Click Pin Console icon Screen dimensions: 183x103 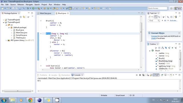pos(162,75)
